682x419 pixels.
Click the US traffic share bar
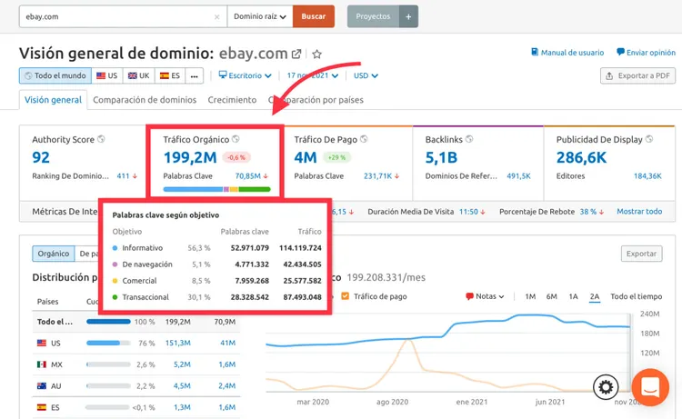click(108, 343)
